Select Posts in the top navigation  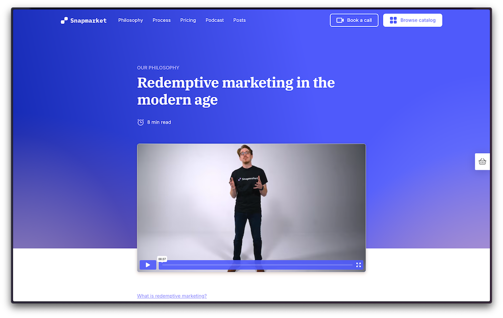pyautogui.click(x=239, y=21)
